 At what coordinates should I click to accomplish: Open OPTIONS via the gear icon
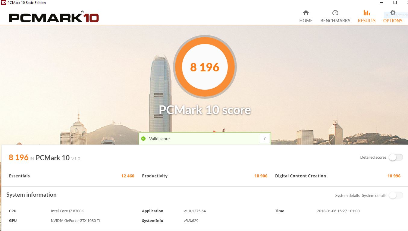click(x=393, y=13)
